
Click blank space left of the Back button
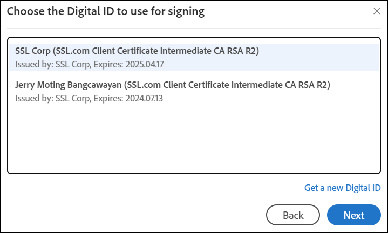[135, 215]
